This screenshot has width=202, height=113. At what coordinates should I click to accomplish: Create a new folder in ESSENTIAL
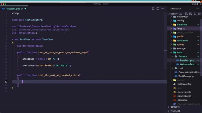[191, 14]
